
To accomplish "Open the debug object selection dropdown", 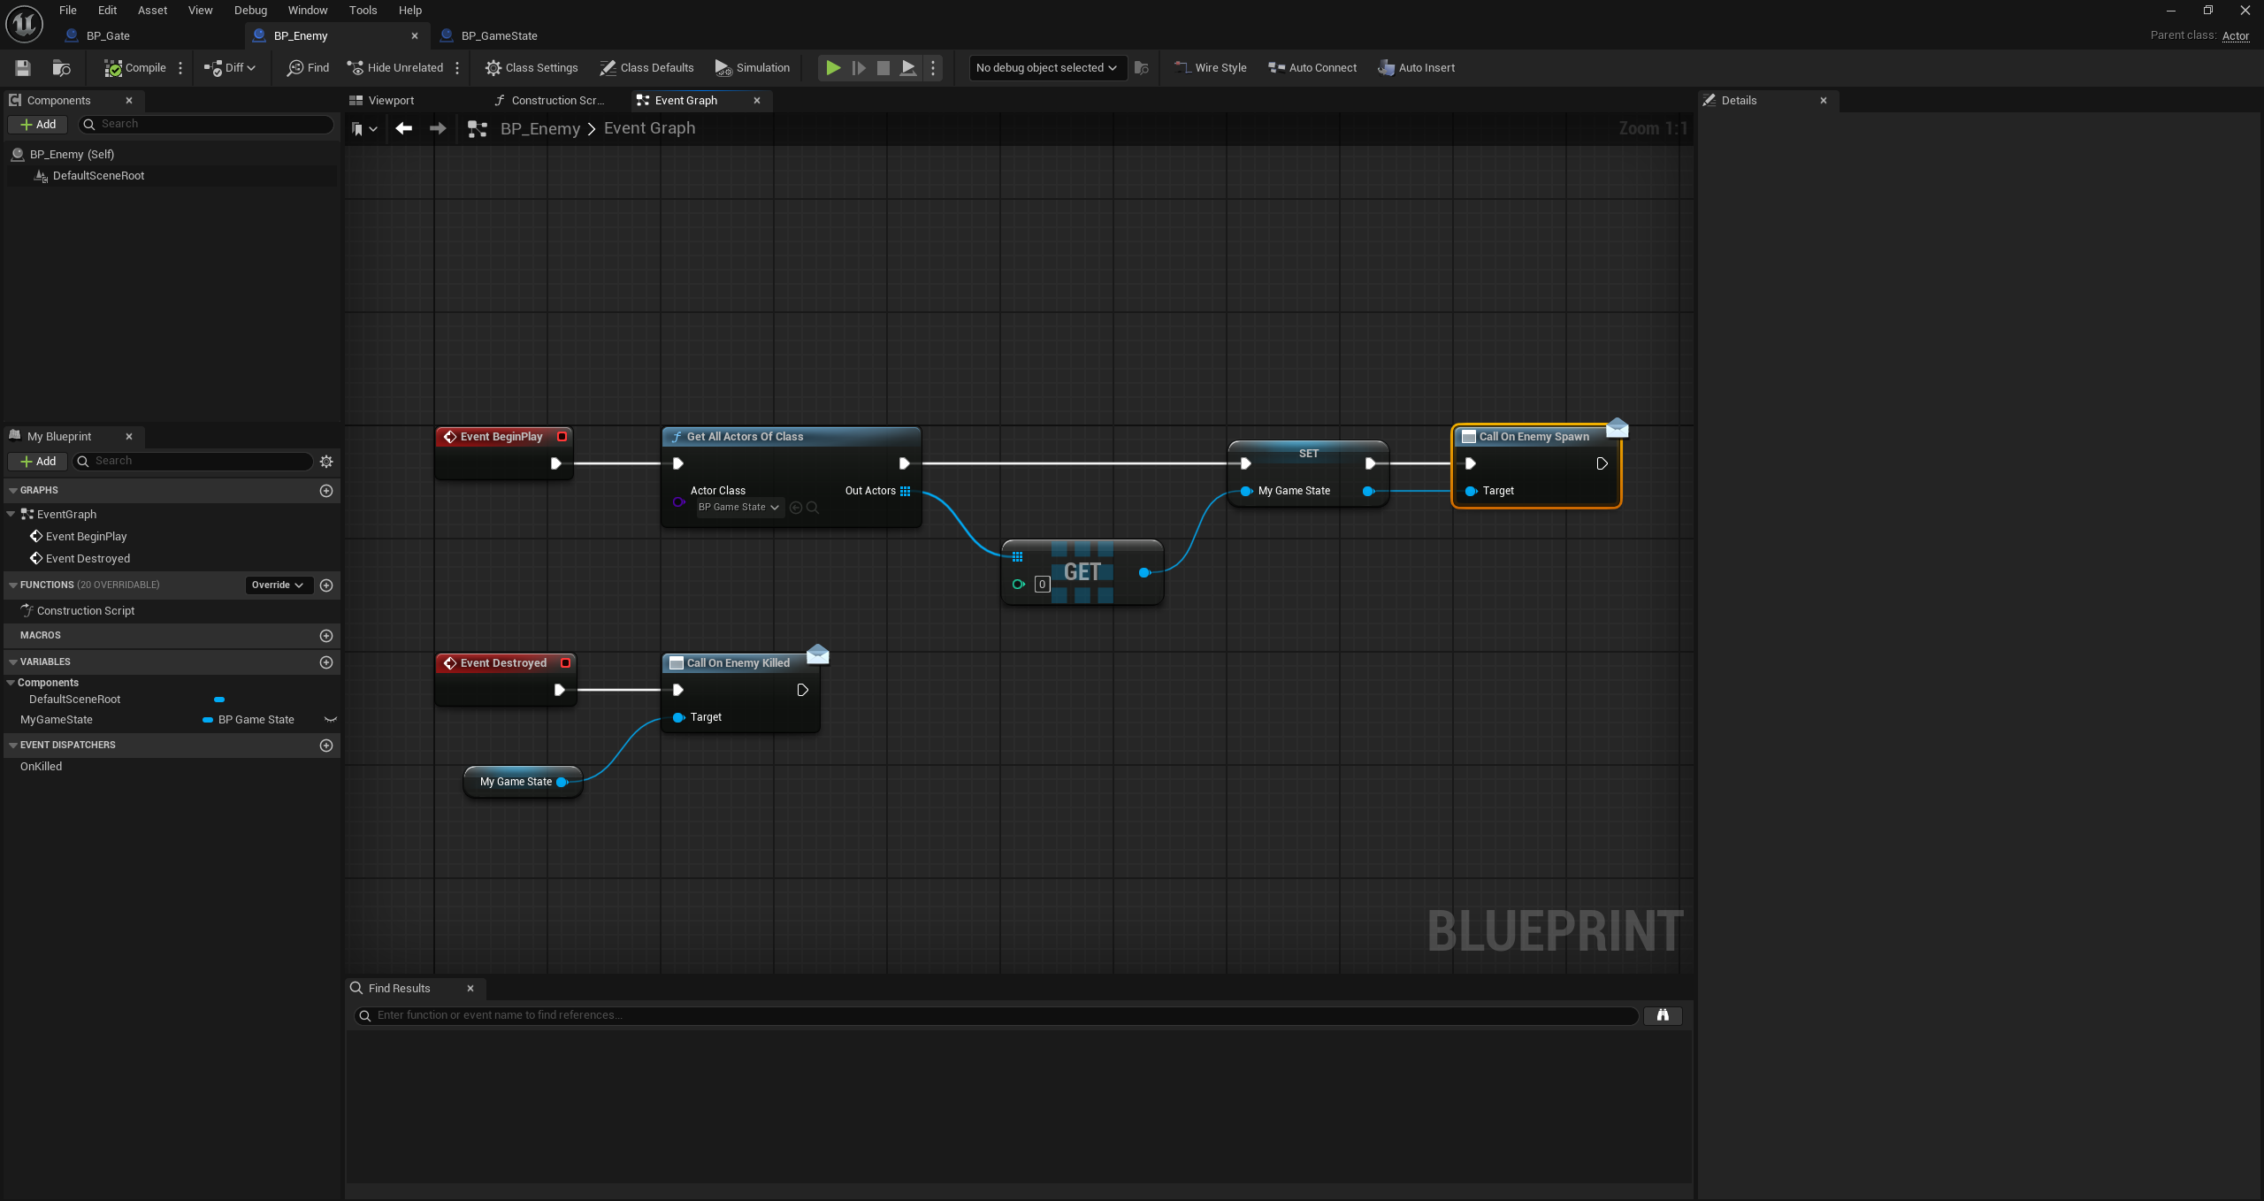I will [x=1046, y=68].
